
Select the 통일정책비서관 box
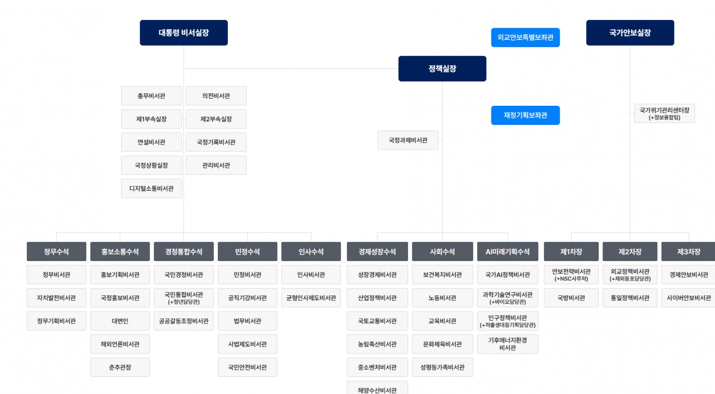(630, 297)
